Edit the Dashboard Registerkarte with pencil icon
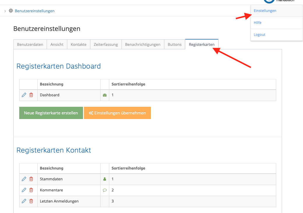The height and width of the screenshot is (213, 303). [24, 95]
